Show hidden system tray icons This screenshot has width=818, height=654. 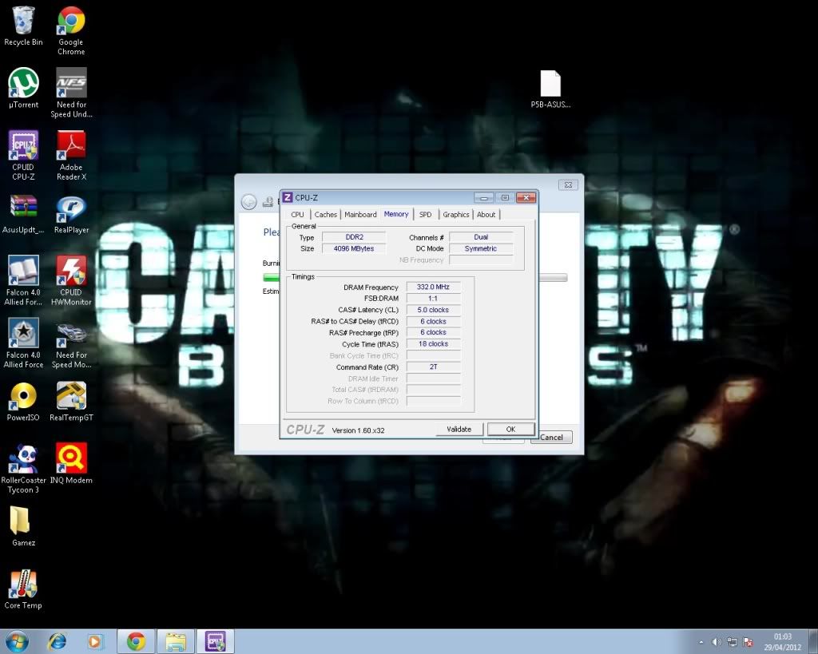701,642
